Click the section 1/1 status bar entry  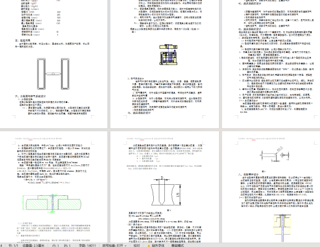pyautogui.click(x=14, y=245)
